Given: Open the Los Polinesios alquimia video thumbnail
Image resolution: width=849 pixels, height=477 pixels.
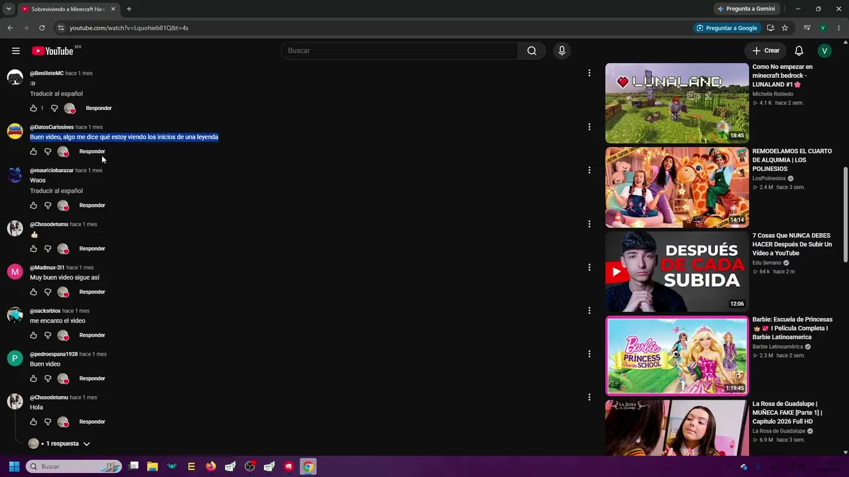Looking at the screenshot, I should pyautogui.click(x=677, y=187).
